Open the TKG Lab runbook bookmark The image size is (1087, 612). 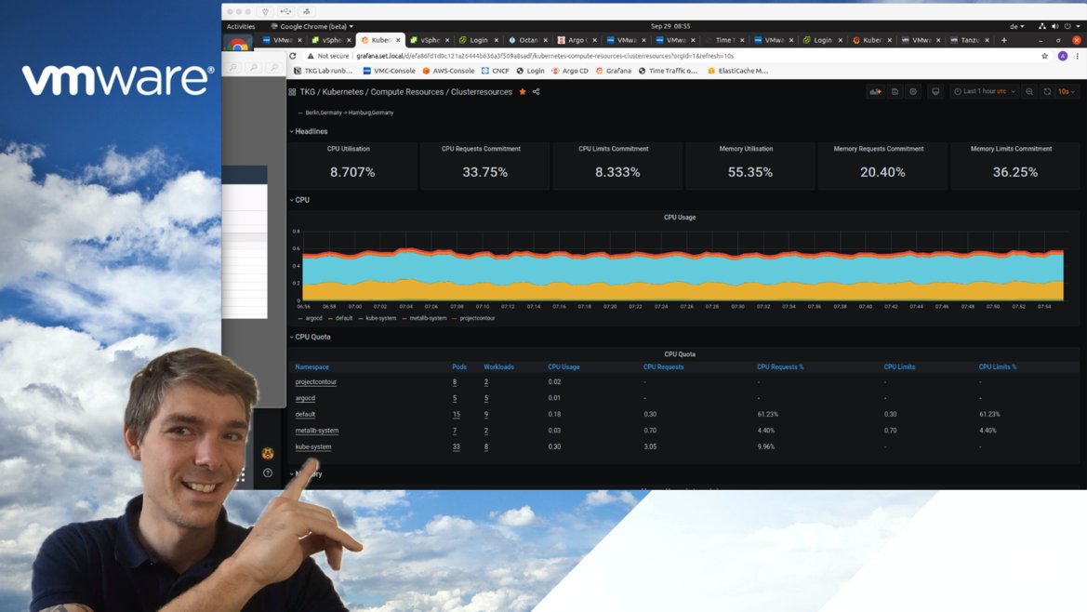pyautogui.click(x=323, y=71)
